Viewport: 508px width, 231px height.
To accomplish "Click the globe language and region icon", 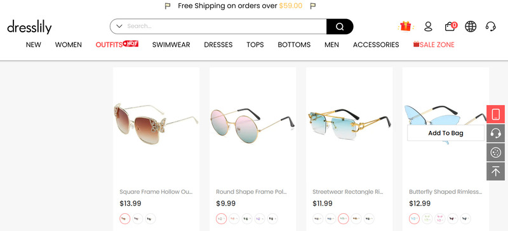I will 471,27.
